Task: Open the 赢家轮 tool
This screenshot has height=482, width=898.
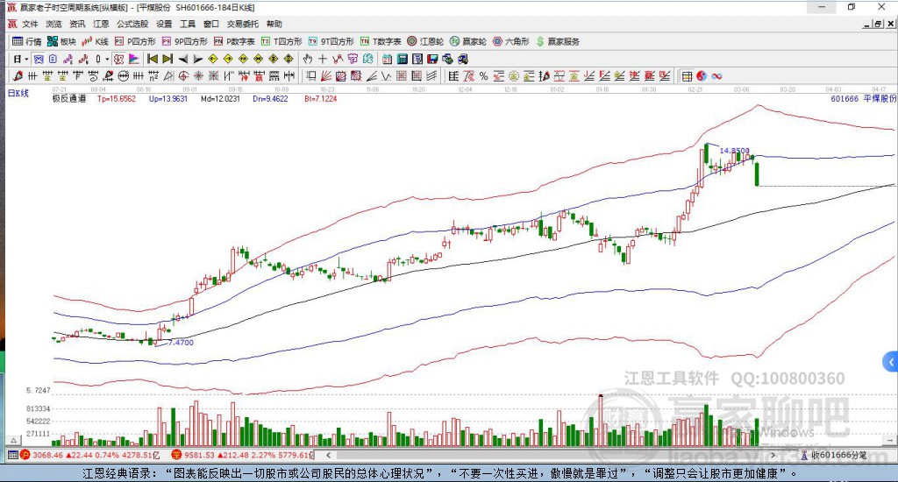Action: [468, 41]
